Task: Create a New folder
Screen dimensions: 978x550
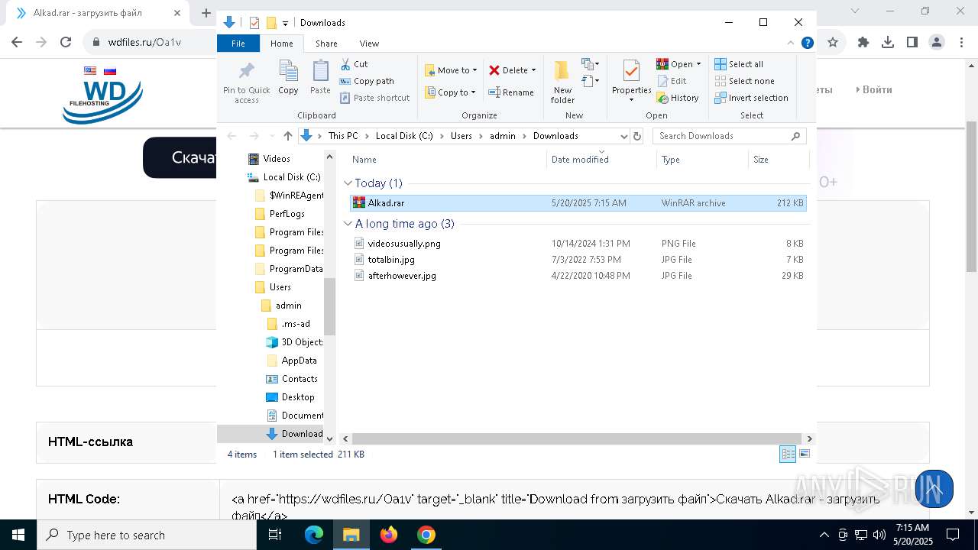Action: point(562,82)
